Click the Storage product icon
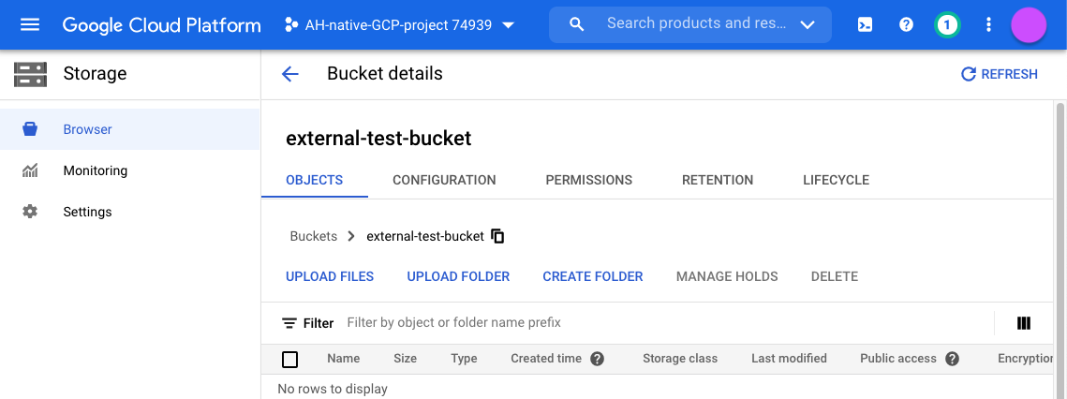 31,74
